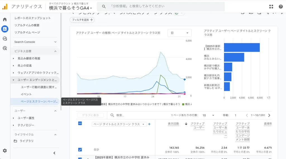
Task: Expand ウェブ / アプリのトラフィック item
Action: [13, 73]
